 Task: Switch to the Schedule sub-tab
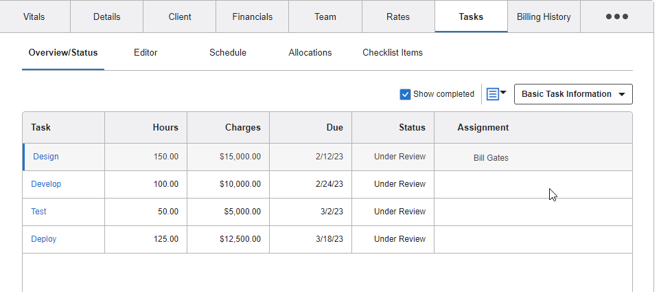coord(228,52)
